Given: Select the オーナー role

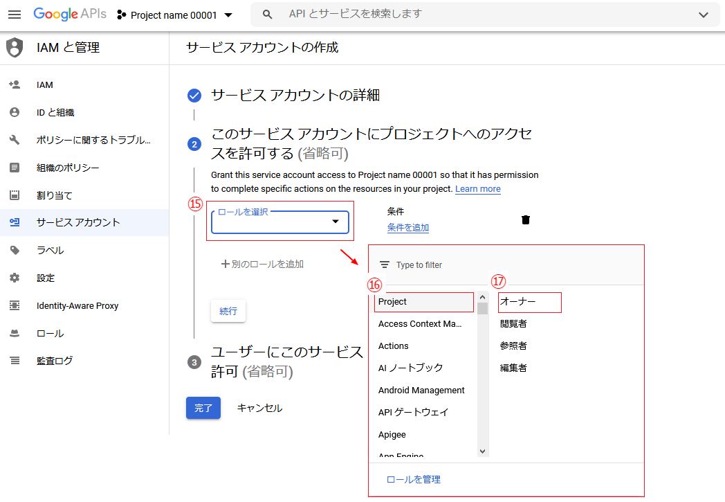Looking at the screenshot, I should coord(518,302).
